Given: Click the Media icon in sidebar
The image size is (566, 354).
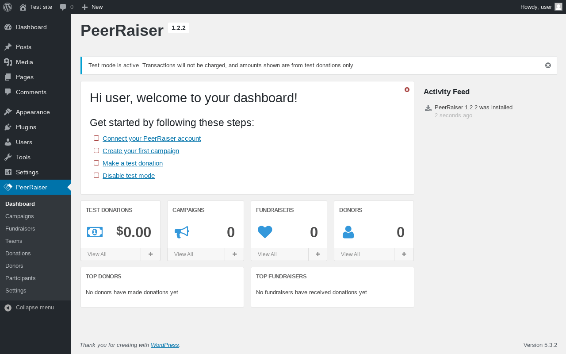Looking at the screenshot, I should tap(8, 62).
